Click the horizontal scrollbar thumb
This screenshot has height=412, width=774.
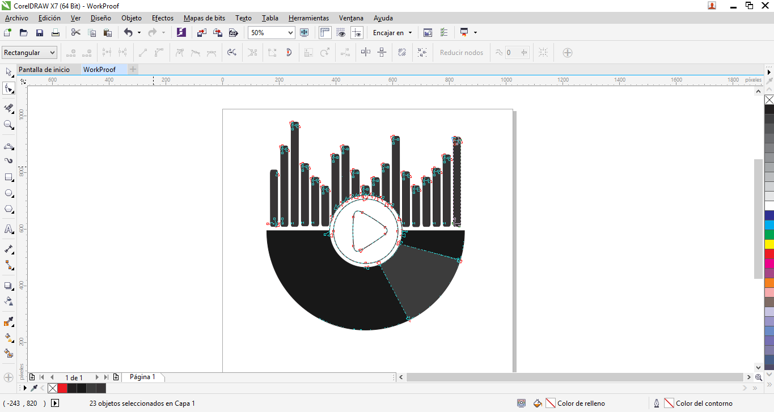pyautogui.click(x=574, y=377)
